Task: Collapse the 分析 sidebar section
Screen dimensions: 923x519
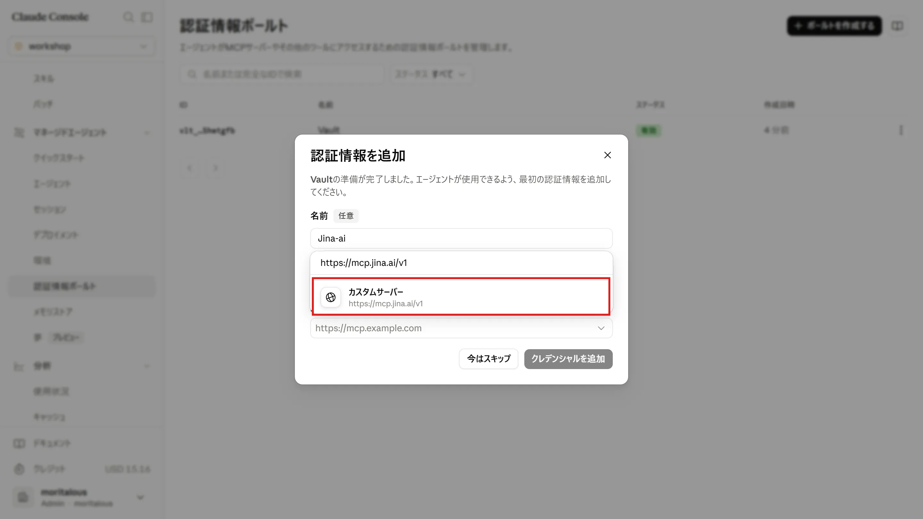Action: click(x=146, y=366)
